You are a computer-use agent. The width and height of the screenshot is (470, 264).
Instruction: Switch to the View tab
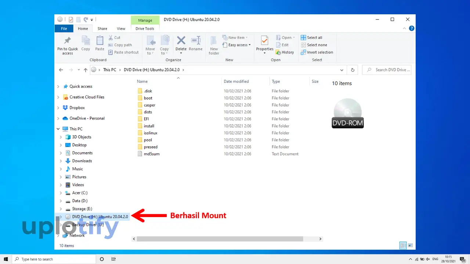121,29
